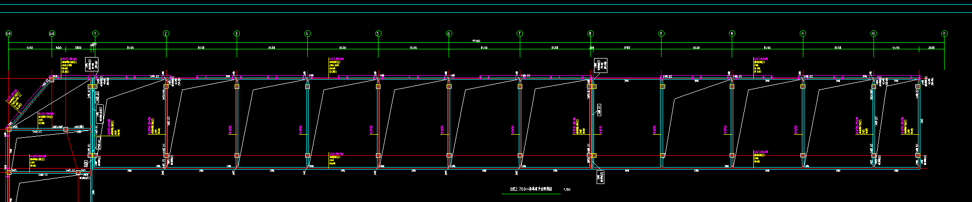Select grid axis bubble number 5
The image size is (972, 202).
(378, 33)
